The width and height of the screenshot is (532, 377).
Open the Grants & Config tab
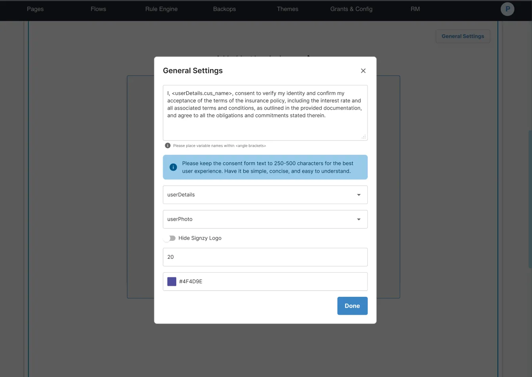(x=351, y=9)
